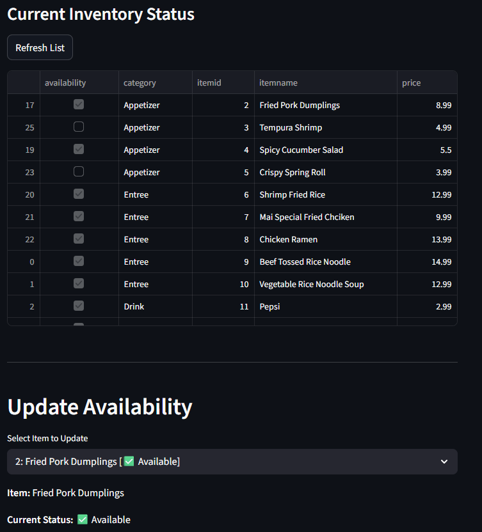Click row index 25 cell
Screen dimensions: 482x532
(x=24, y=128)
